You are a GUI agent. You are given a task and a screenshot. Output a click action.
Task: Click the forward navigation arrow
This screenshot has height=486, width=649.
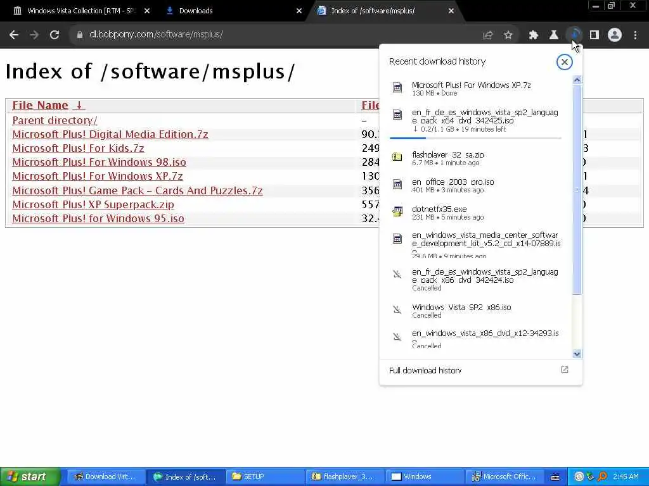[x=34, y=35]
